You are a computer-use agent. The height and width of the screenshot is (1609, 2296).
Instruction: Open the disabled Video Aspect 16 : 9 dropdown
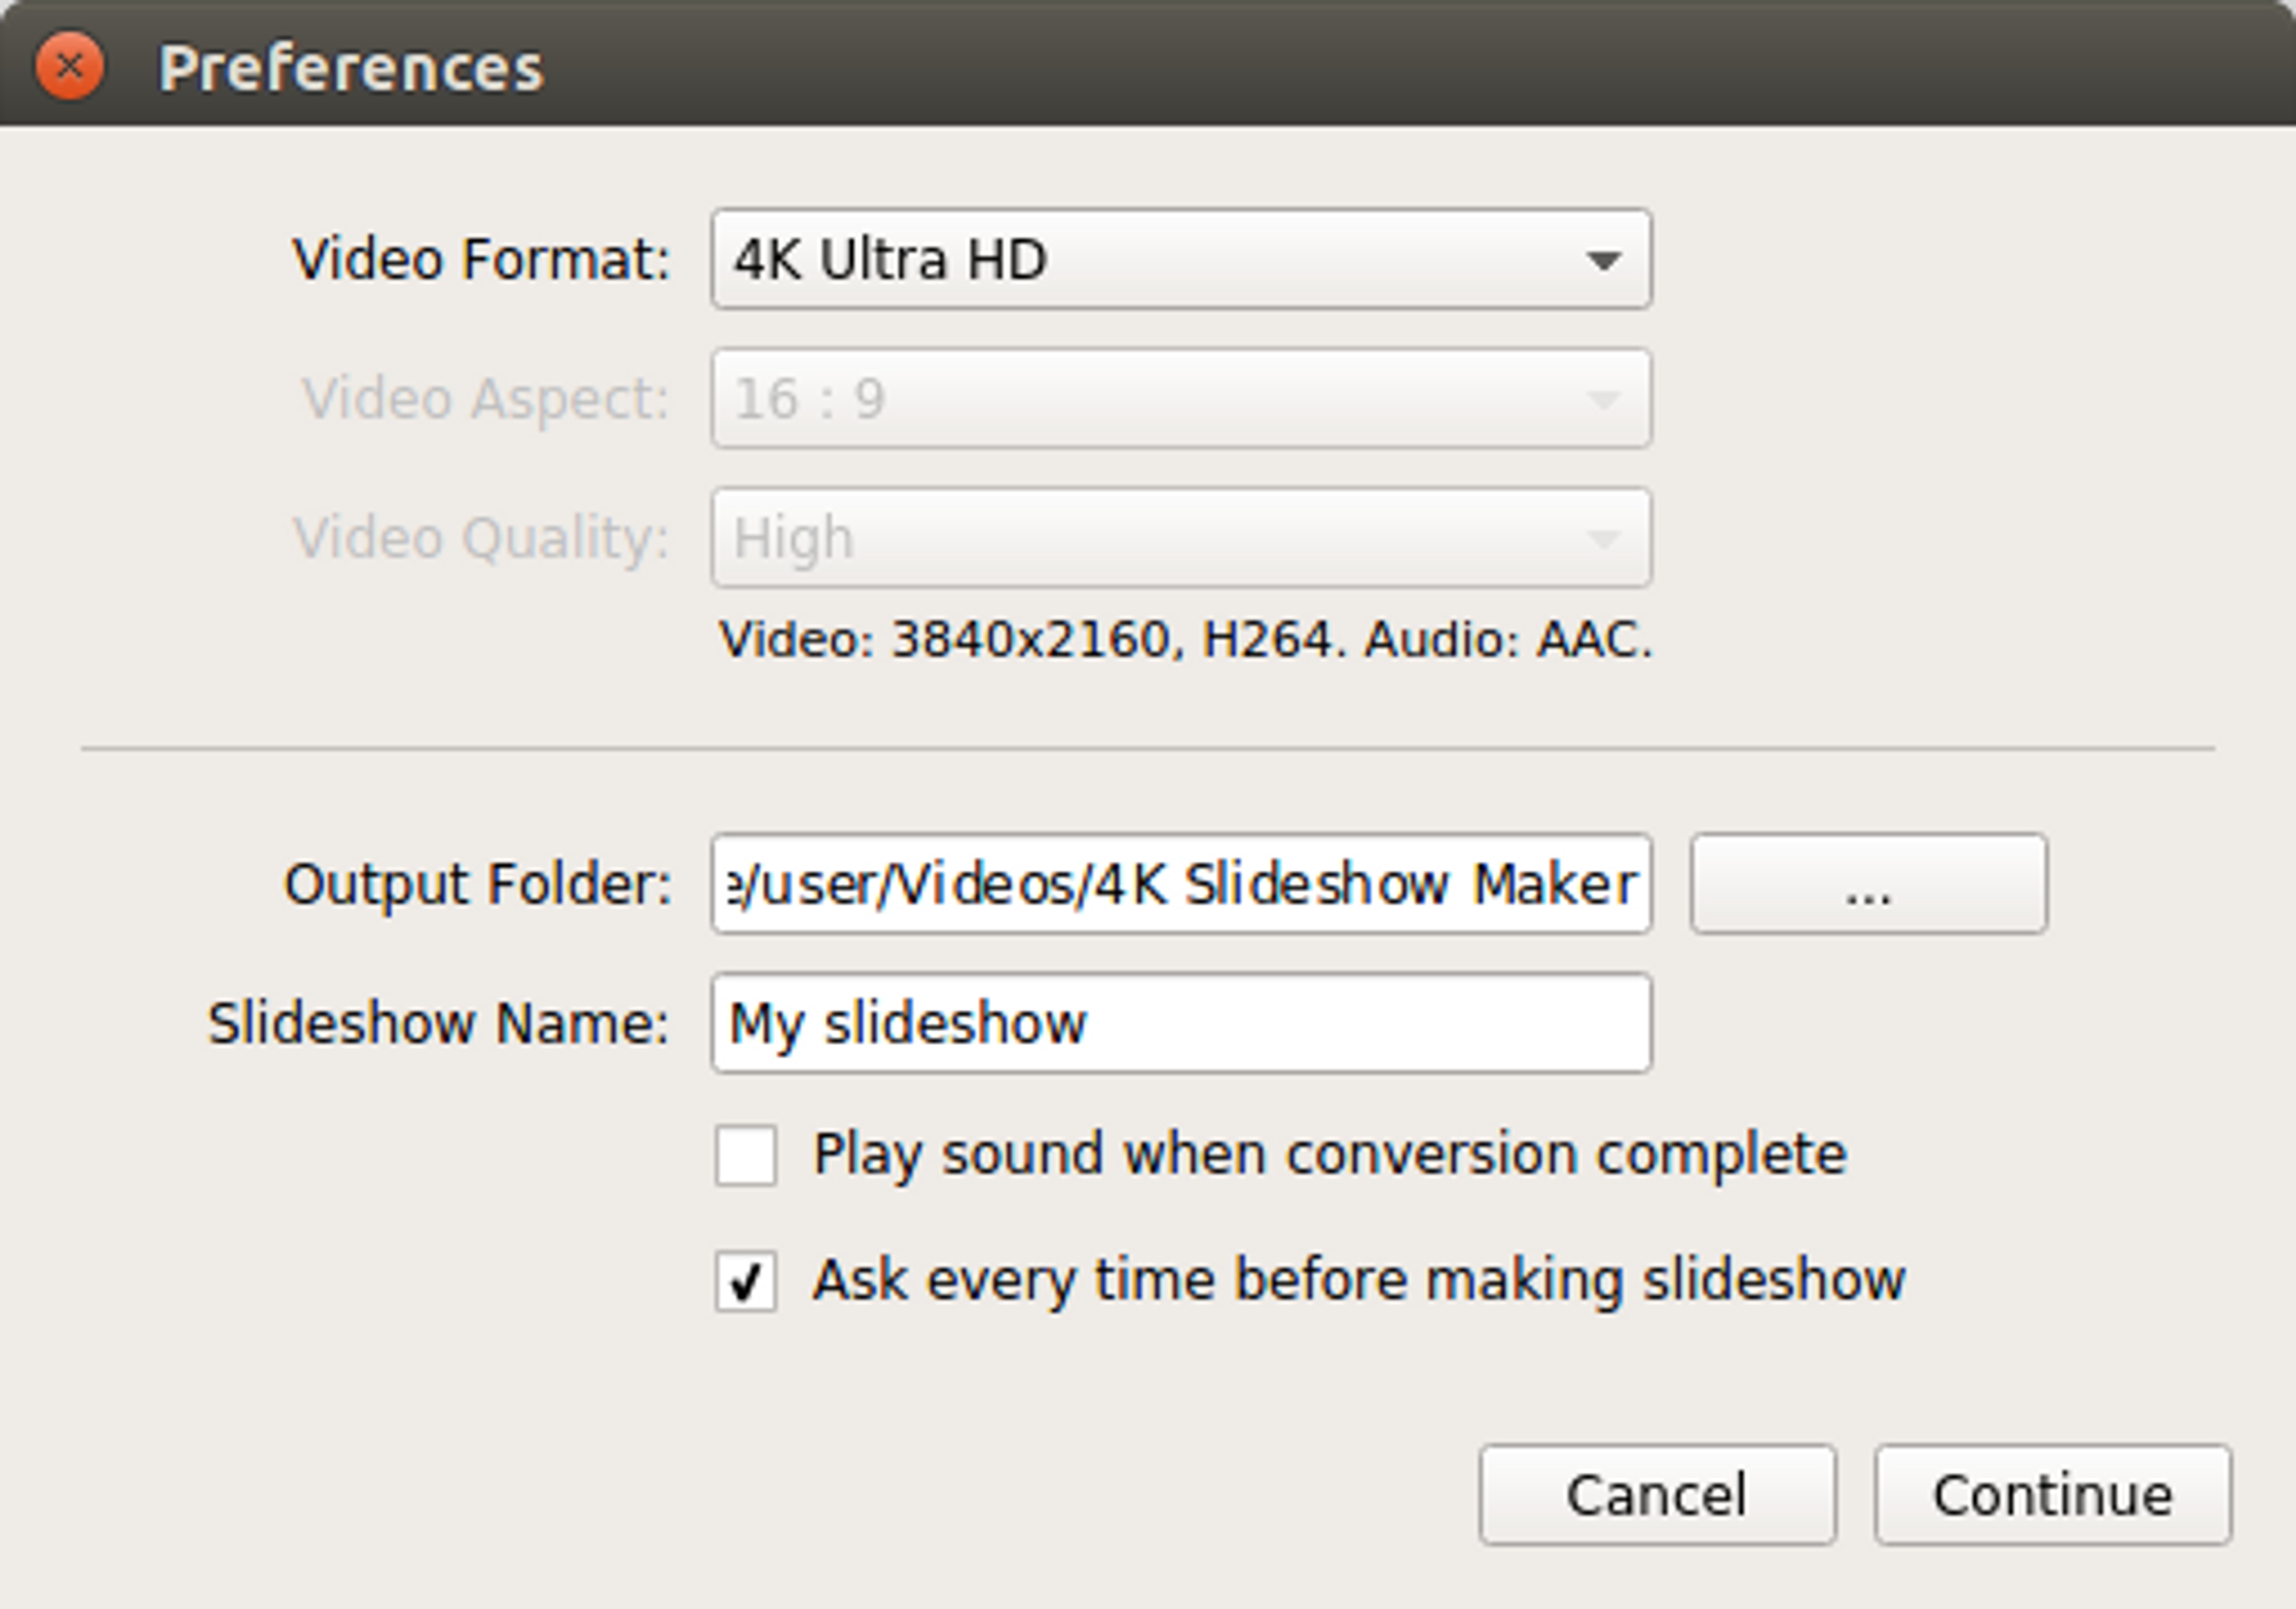click(x=1181, y=398)
